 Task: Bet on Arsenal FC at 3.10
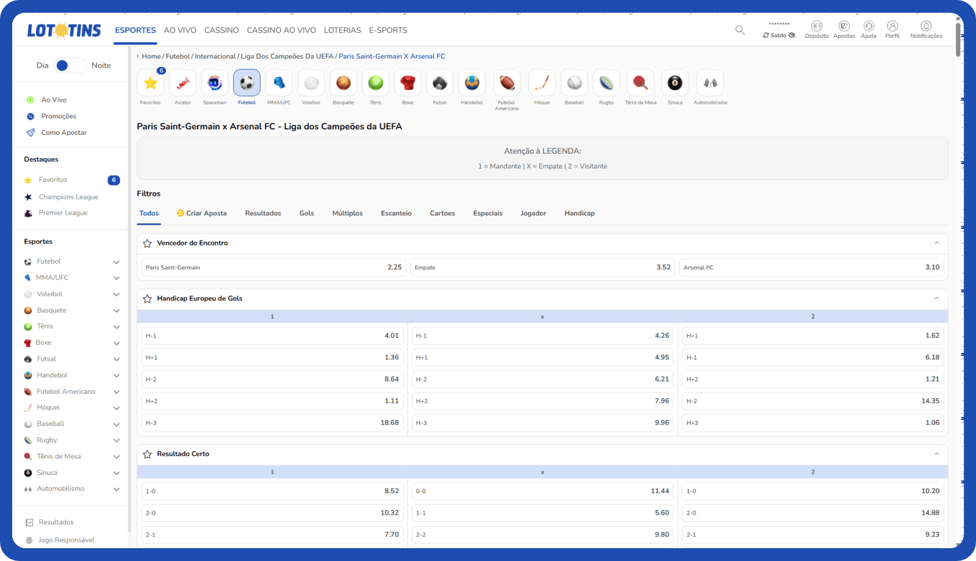tap(811, 267)
